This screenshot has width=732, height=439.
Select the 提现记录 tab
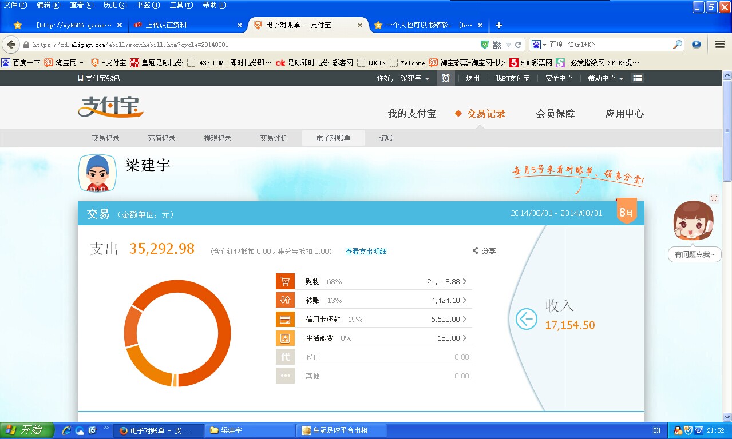click(x=218, y=138)
